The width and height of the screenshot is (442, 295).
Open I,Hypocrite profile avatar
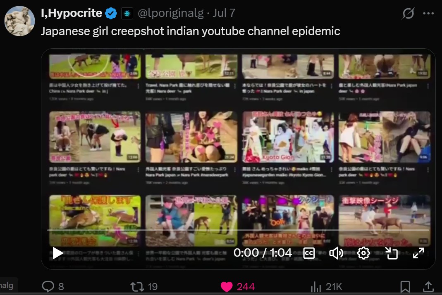point(19,21)
